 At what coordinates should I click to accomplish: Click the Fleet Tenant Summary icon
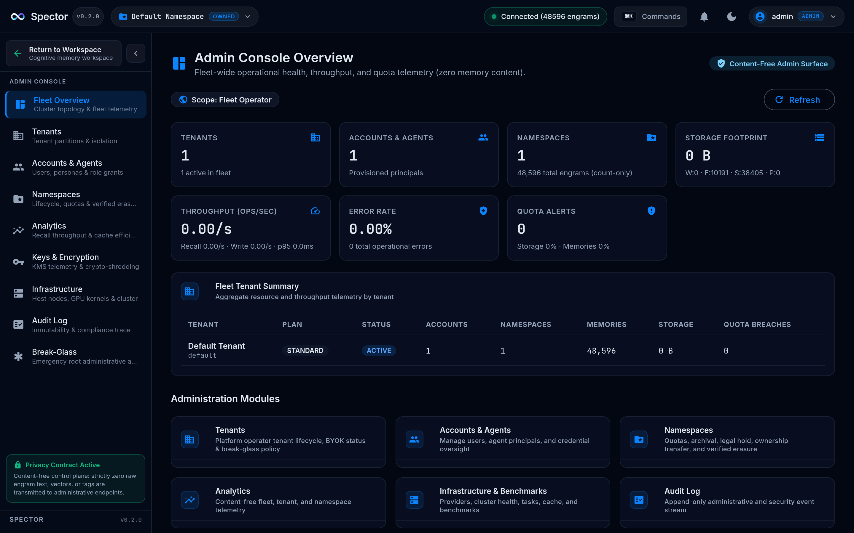coord(190,292)
